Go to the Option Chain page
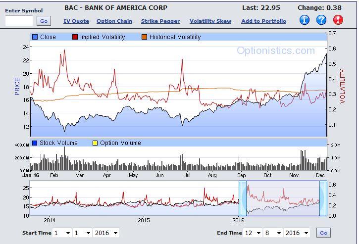 [x=114, y=21]
